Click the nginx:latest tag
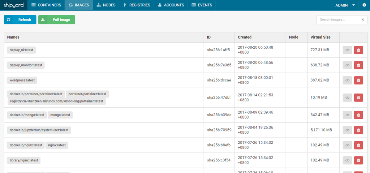Viewport: 370px width, 173px height. 57,145
